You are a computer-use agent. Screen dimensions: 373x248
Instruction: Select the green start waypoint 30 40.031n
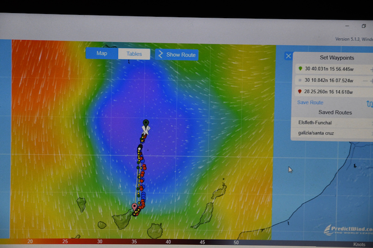coord(334,69)
